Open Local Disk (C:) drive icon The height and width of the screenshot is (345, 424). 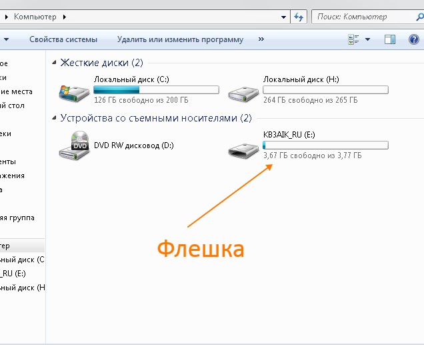(x=74, y=93)
